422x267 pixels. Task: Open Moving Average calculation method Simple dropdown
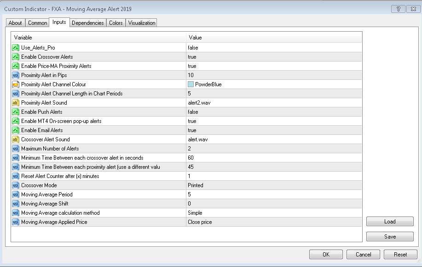[x=274, y=213]
